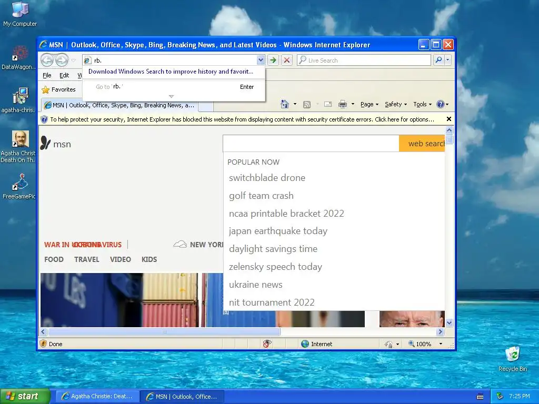Open the KIDS section link
The height and width of the screenshot is (404, 539).
point(149,259)
